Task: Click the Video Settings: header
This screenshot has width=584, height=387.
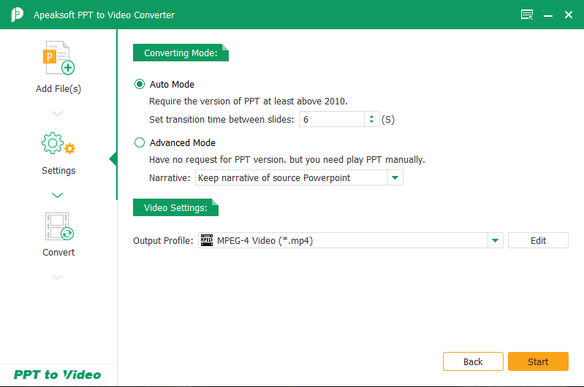Action: [175, 207]
